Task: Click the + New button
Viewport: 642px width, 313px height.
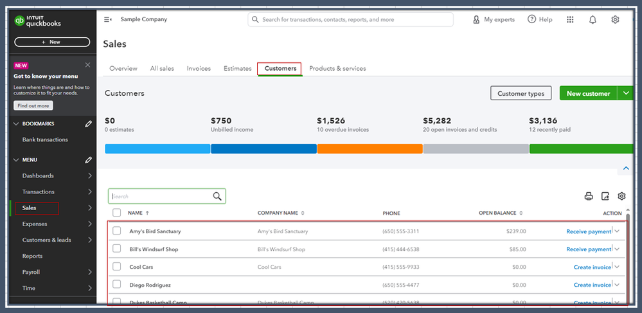Action: [x=52, y=42]
